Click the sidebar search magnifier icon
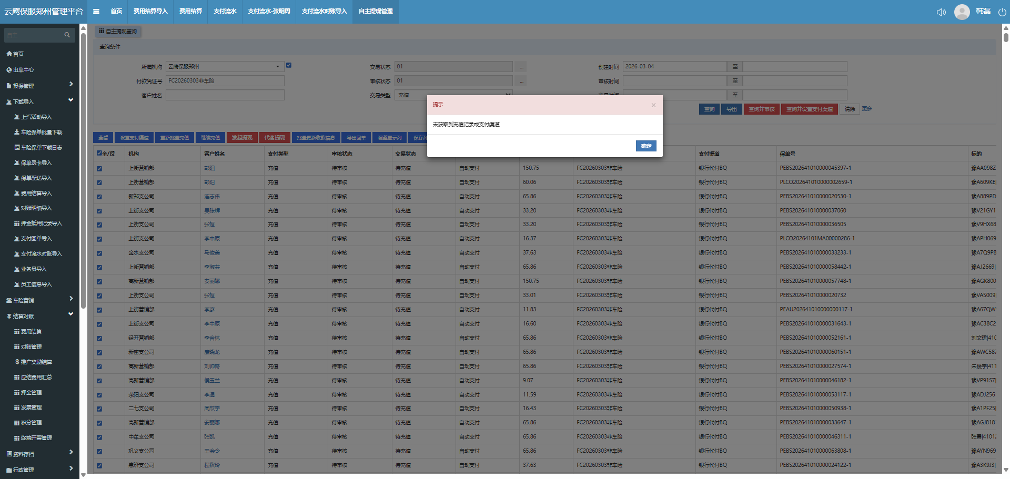Screen dimensions: 1010x479 click(x=67, y=35)
